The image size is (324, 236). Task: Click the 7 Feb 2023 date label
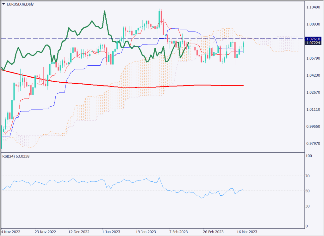coord(178,231)
